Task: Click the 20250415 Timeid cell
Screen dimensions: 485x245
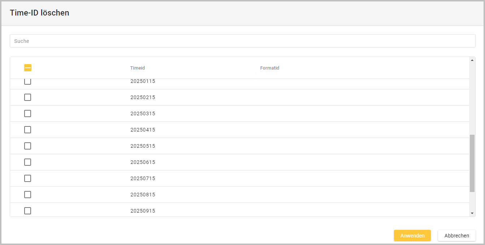Action: [x=143, y=130]
